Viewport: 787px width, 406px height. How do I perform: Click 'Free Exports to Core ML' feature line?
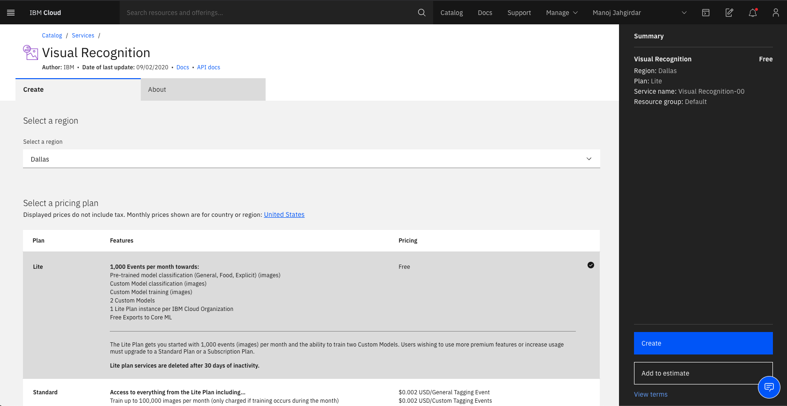click(x=141, y=317)
